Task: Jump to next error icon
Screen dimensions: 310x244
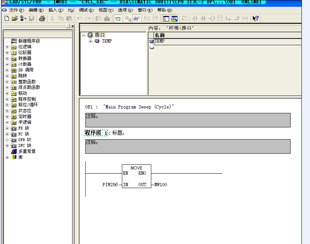Action: tap(155, 19)
